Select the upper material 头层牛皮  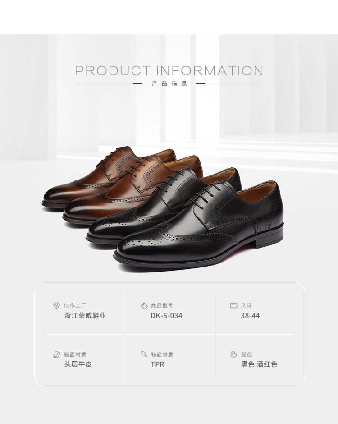coord(78,364)
